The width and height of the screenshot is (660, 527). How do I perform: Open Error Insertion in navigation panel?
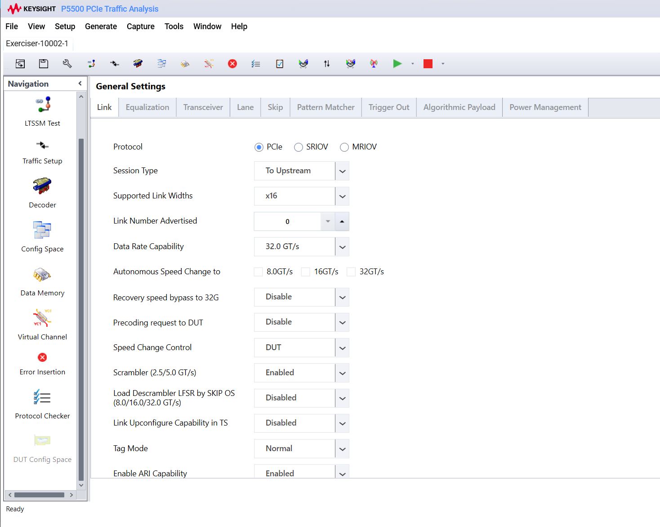(42, 364)
